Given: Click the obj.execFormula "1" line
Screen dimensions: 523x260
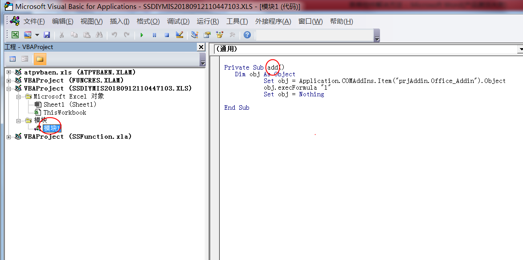Looking at the screenshot, I should tap(297, 87).
